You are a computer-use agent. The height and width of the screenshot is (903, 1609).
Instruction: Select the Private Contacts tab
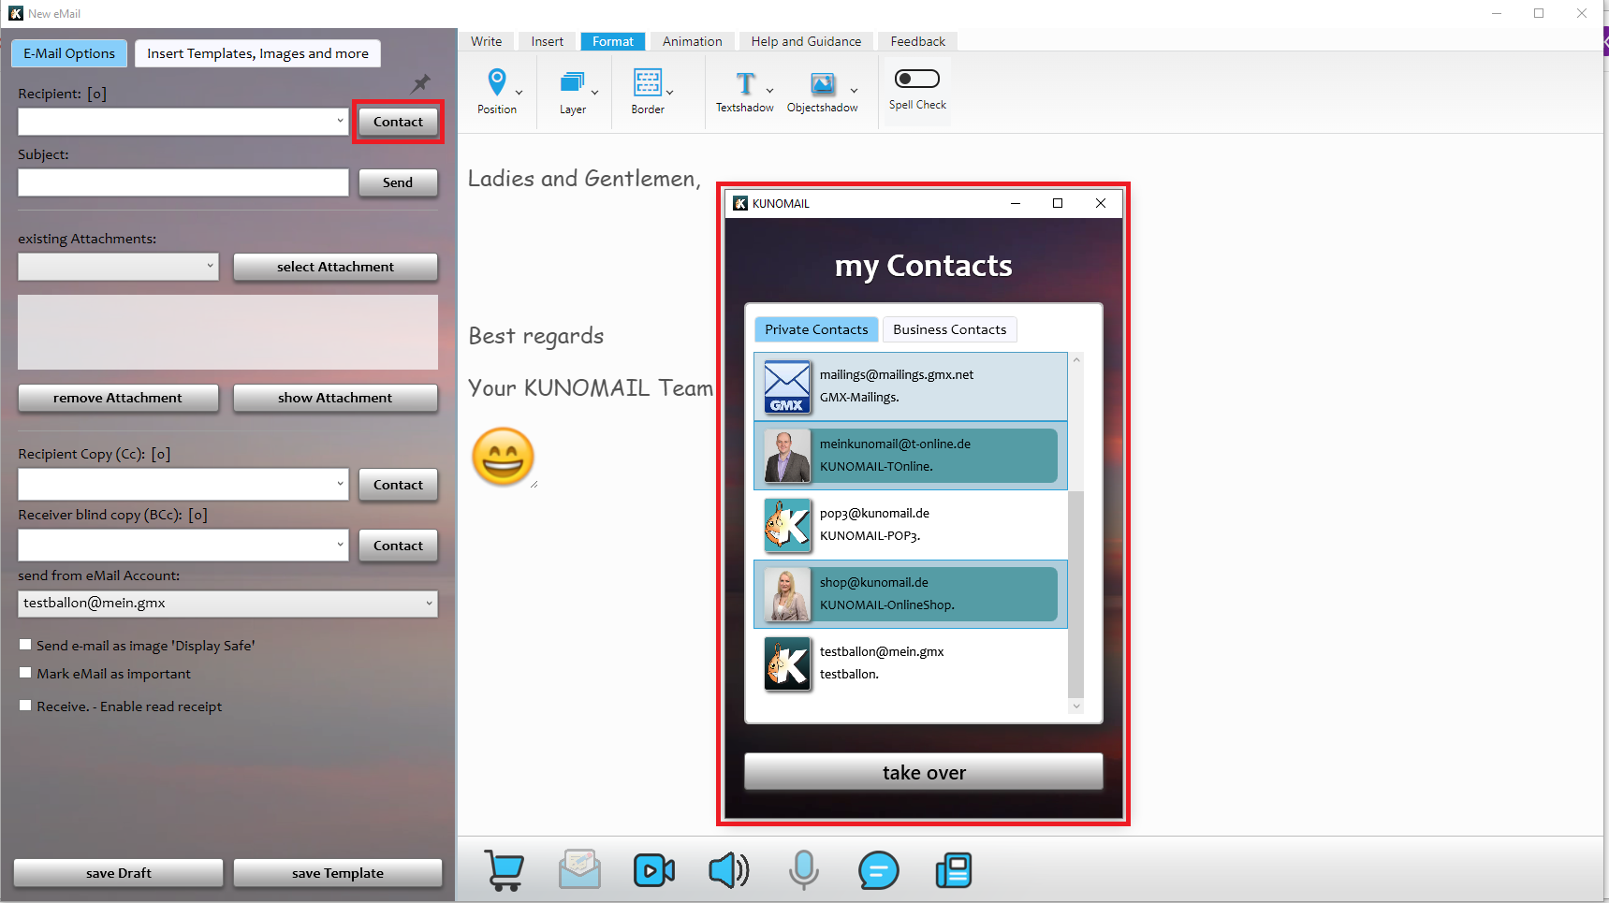click(816, 329)
